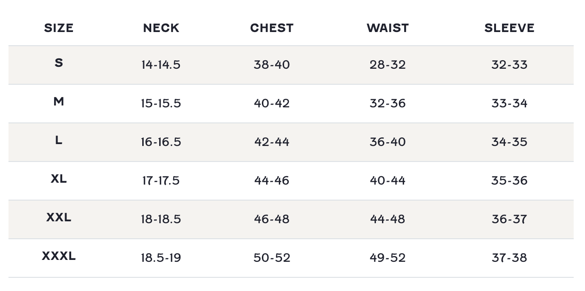
Task: Click waist measurement 49-52
Action: click(x=388, y=258)
